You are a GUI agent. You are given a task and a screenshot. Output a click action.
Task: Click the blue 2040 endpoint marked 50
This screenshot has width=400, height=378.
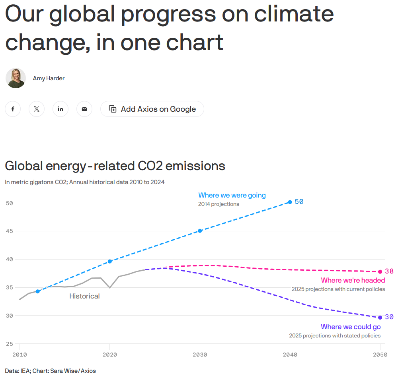click(x=290, y=202)
